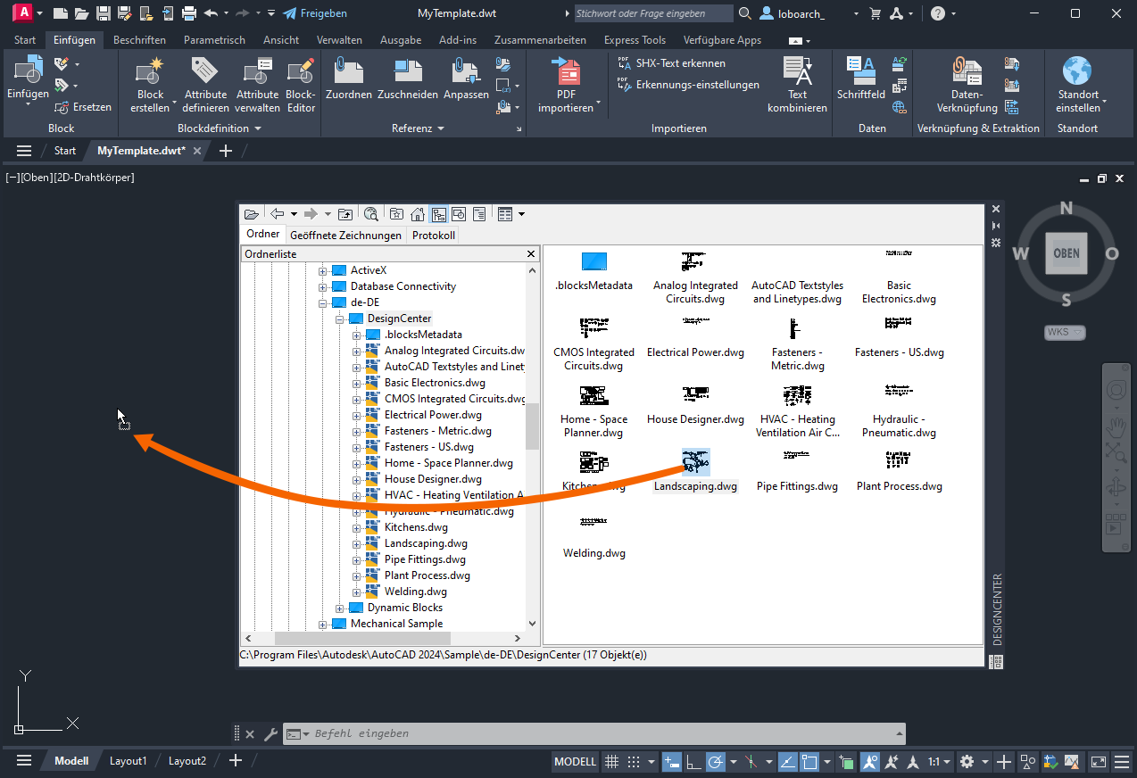Open Attribute verwalten tool
The image size is (1137, 778).
pyautogui.click(x=257, y=85)
